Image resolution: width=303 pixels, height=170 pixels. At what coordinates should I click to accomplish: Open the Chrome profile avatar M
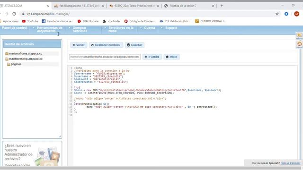coord(297,14)
